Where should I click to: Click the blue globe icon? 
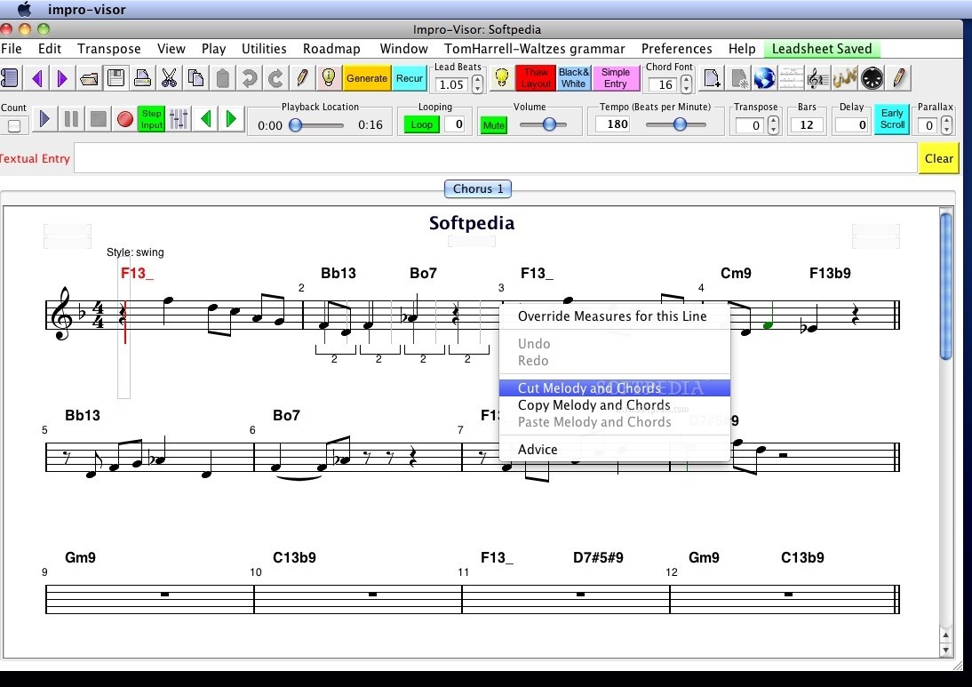coord(764,78)
